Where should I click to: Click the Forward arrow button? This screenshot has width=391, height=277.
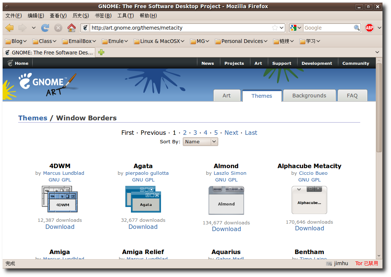(22, 28)
